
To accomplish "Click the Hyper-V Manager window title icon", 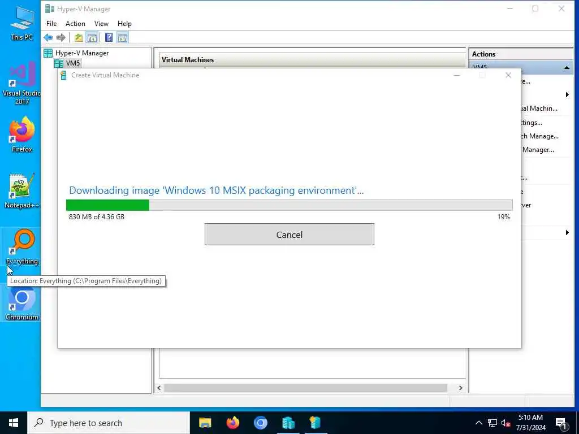I will (50, 8).
